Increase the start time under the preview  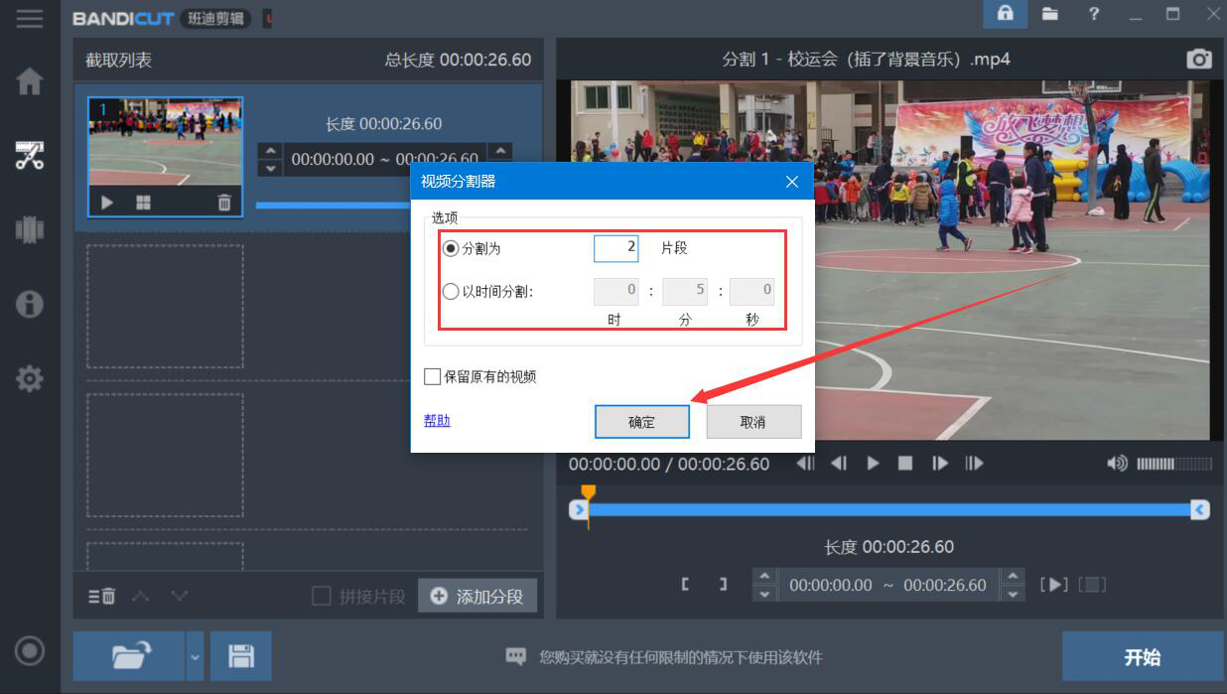763,576
